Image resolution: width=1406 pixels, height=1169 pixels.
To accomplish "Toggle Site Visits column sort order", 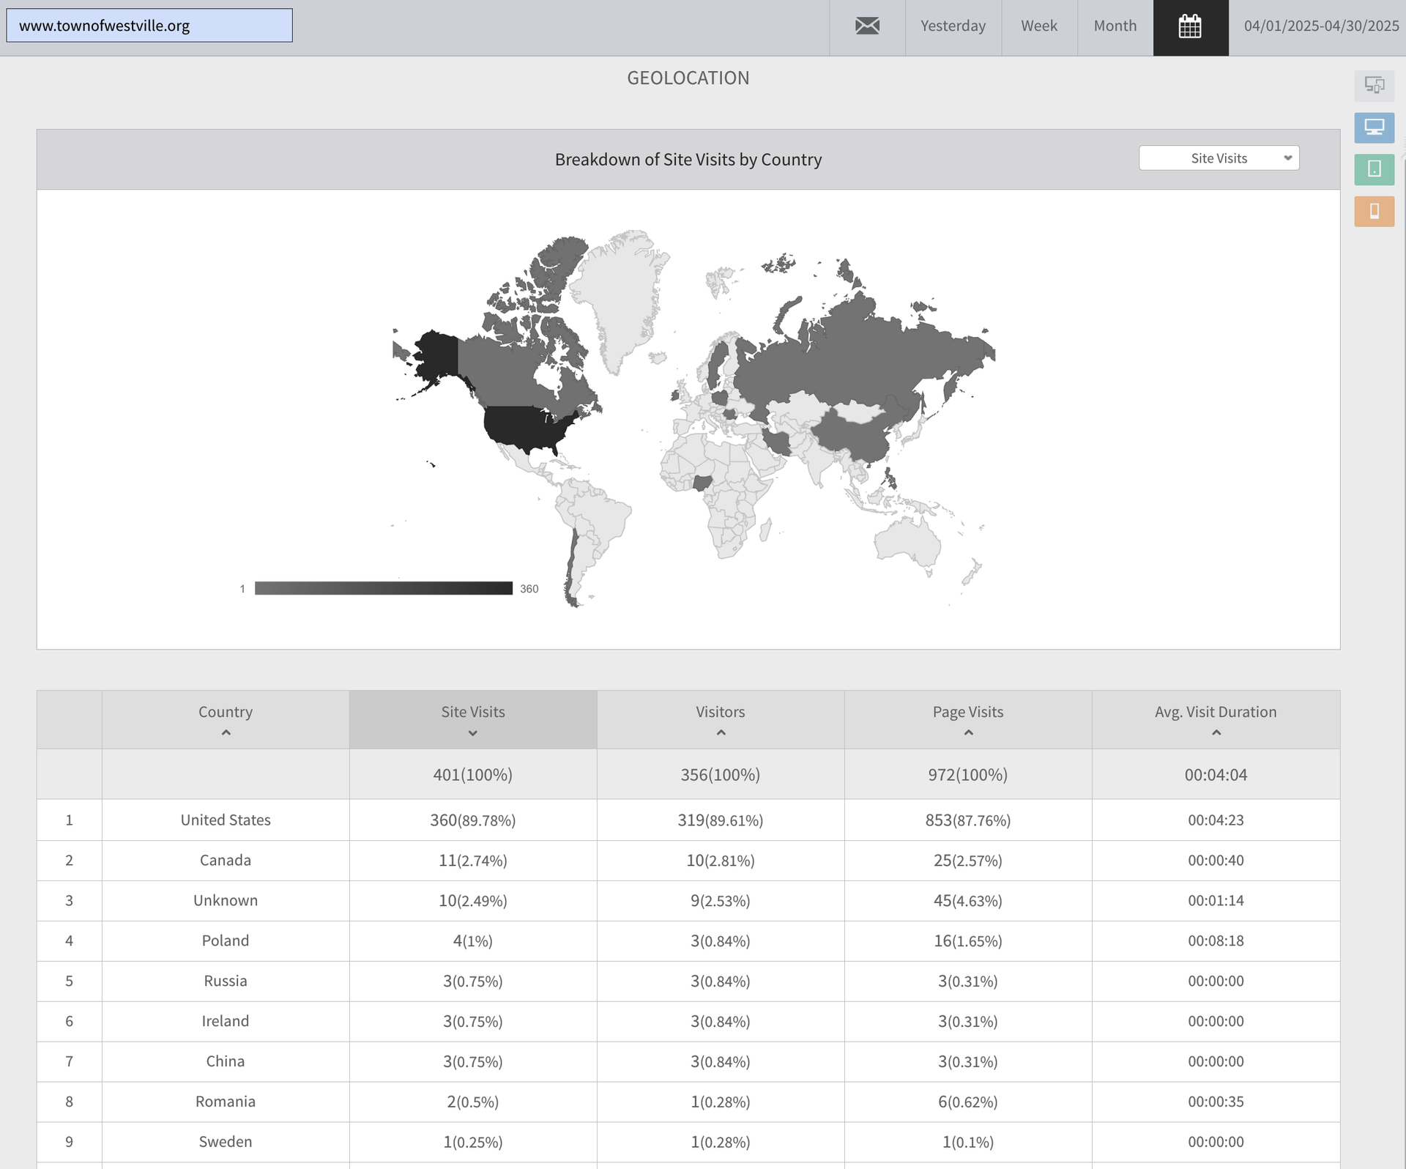I will (x=472, y=732).
